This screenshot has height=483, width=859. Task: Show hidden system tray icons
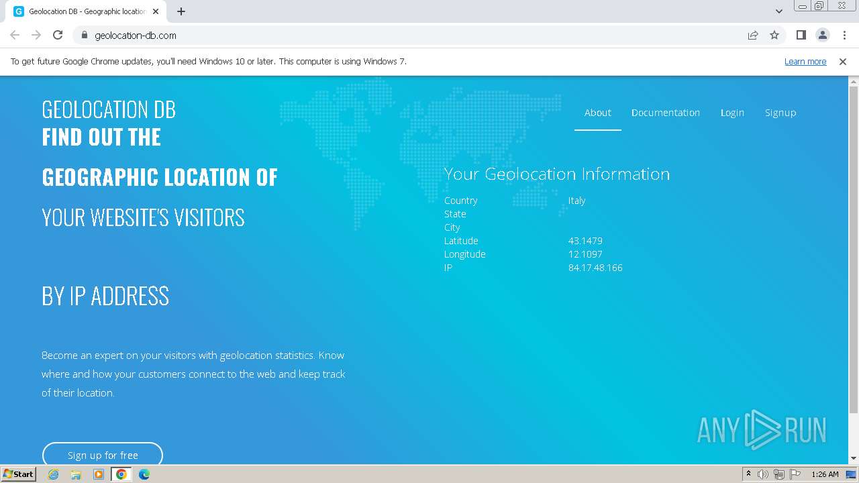click(748, 474)
